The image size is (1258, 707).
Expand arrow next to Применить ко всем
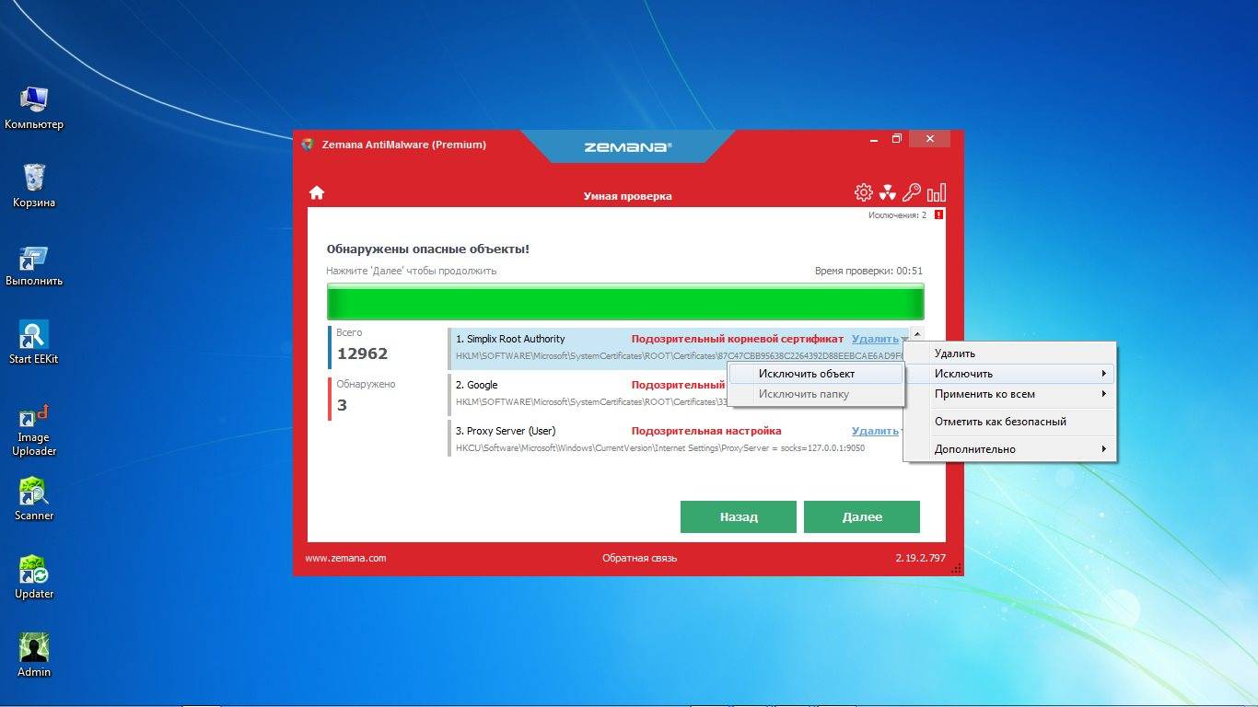[1103, 394]
